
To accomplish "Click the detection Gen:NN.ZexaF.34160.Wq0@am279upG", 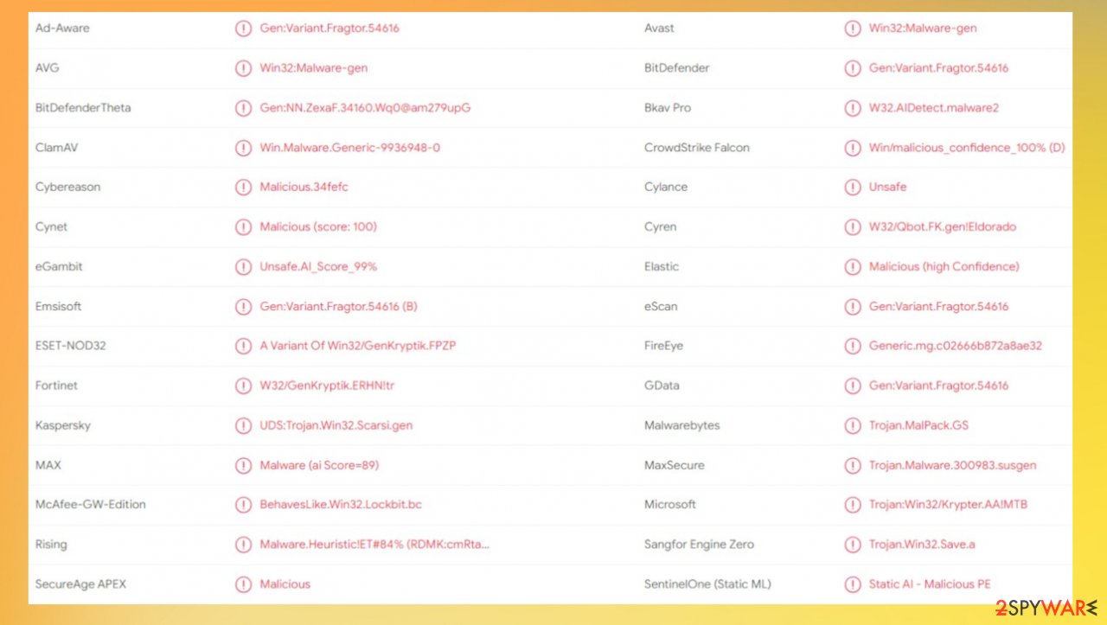I will pos(365,108).
